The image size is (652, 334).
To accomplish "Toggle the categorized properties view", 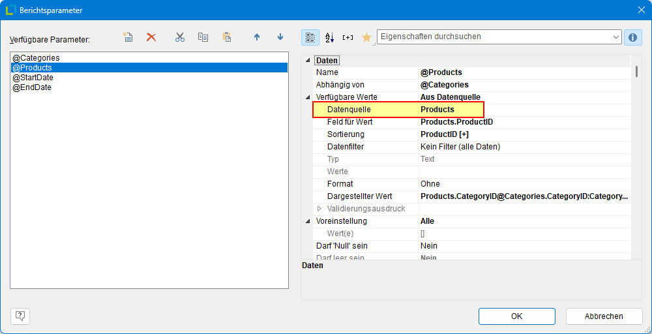I will point(310,37).
